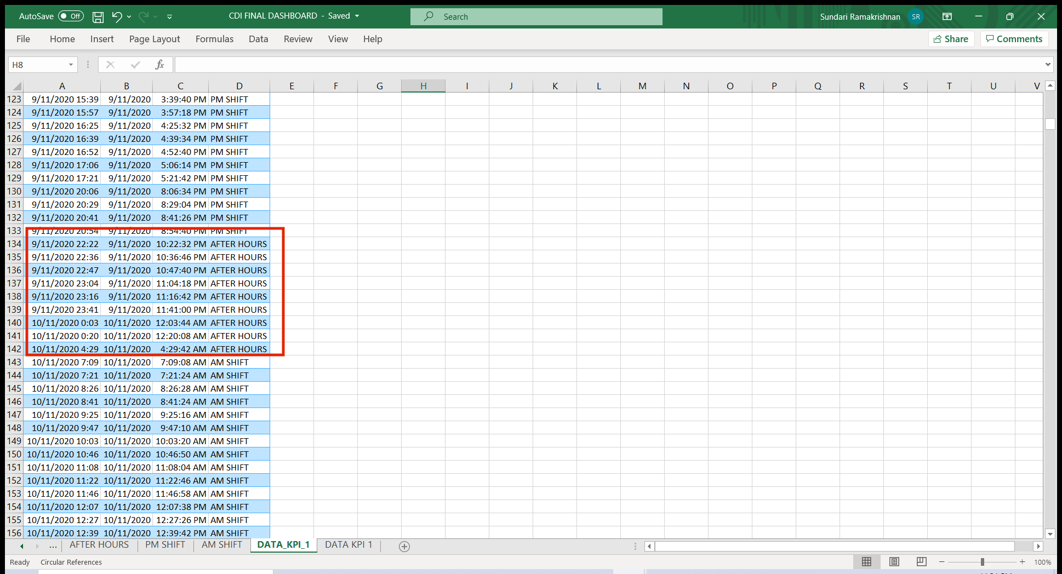Click the left sheet navigation arrow

tap(21, 546)
